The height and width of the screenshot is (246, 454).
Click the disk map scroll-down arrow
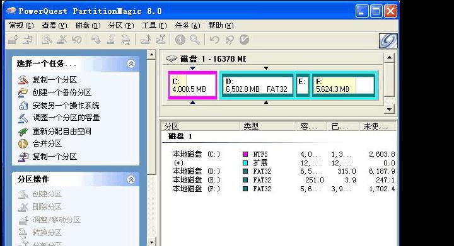[389, 109]
